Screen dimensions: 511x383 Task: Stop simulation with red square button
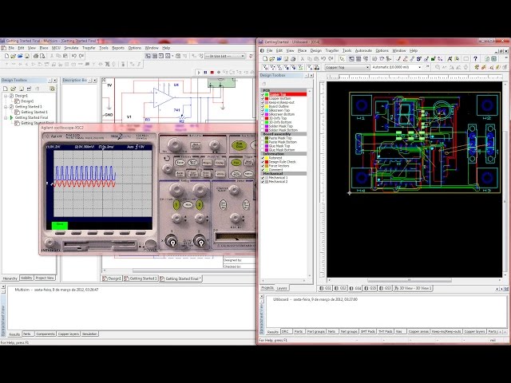tap(212, 72)
